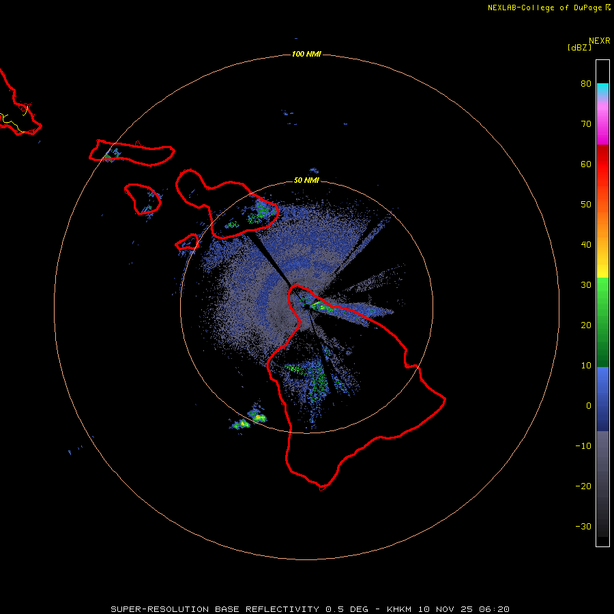Click the green echoes over east Maui
This screenshot has width=614, height=614.
(x=257, y=214)
